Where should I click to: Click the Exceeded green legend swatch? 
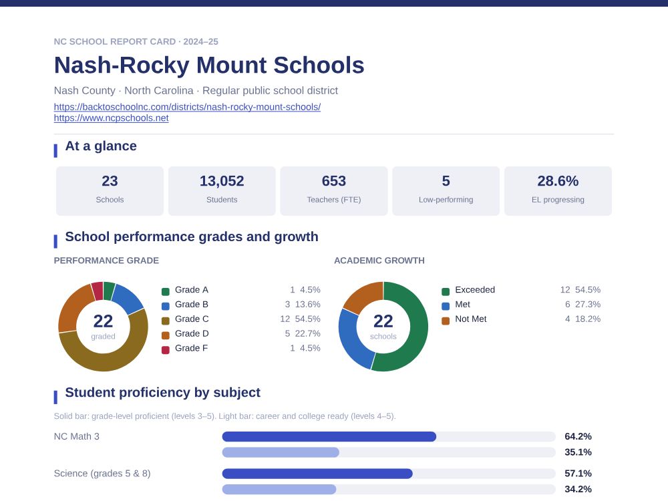tap(446, 292)
